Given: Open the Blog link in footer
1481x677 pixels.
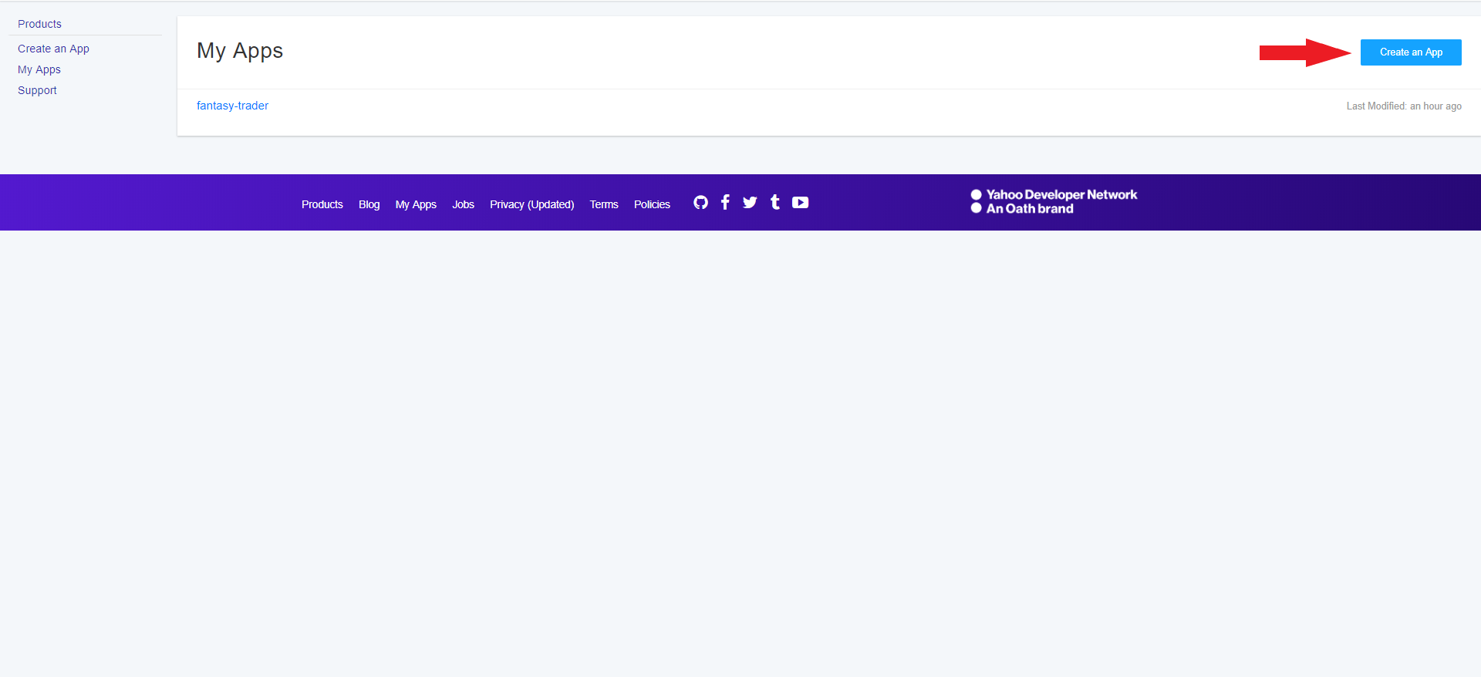Looking at the screenshot, I should click(x=369, y=204).
